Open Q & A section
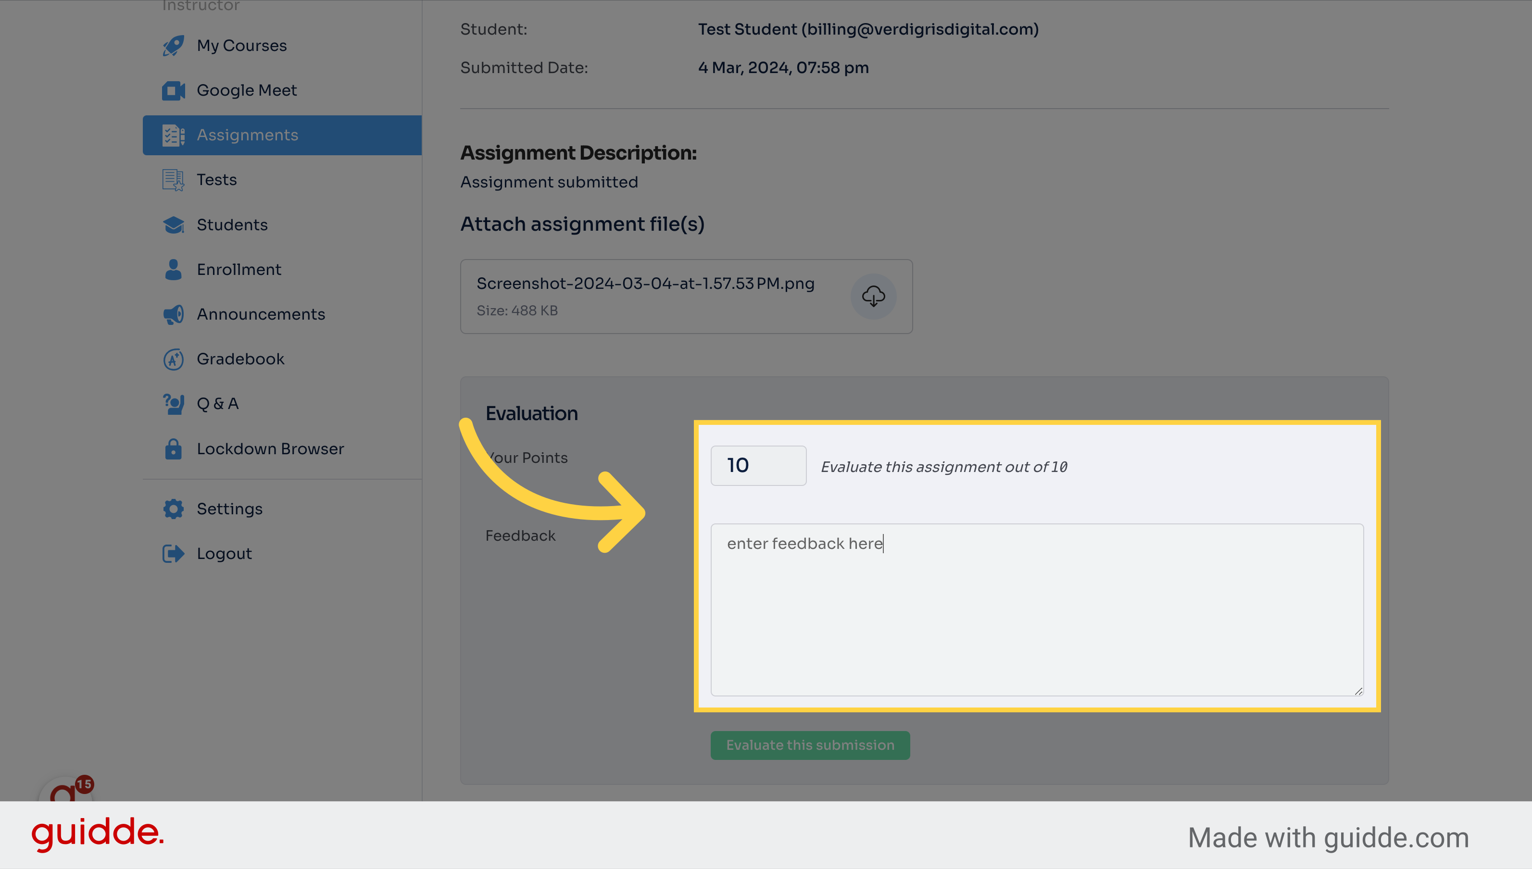This screenshot has width=1532, height=869. coord(217,403)
